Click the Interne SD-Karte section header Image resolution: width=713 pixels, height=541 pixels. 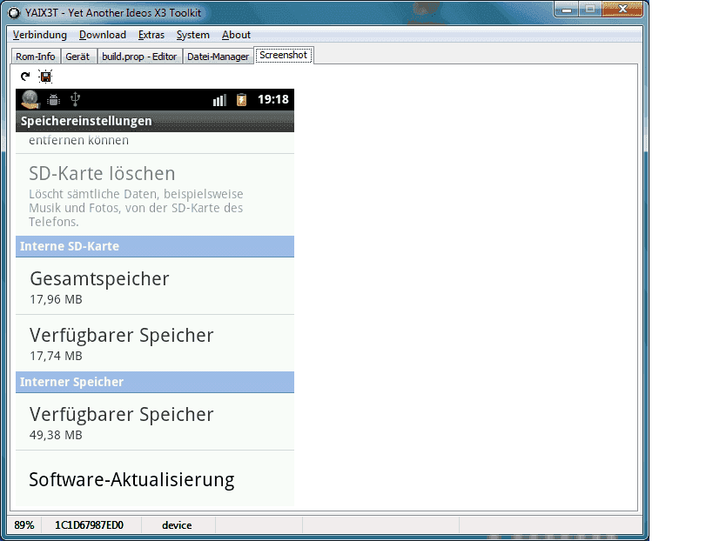[155, 246]
